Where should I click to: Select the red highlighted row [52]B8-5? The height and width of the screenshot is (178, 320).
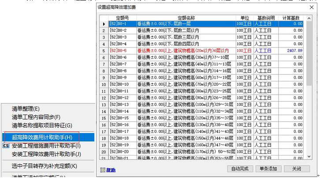[186, 51]
